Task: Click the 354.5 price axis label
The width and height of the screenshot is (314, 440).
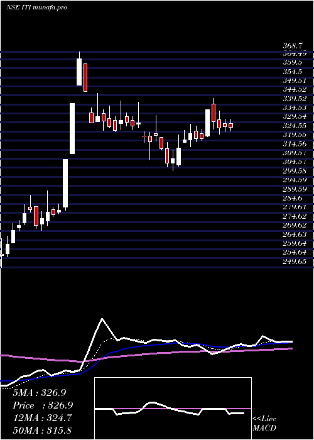Action: click(x=293, y=71)
